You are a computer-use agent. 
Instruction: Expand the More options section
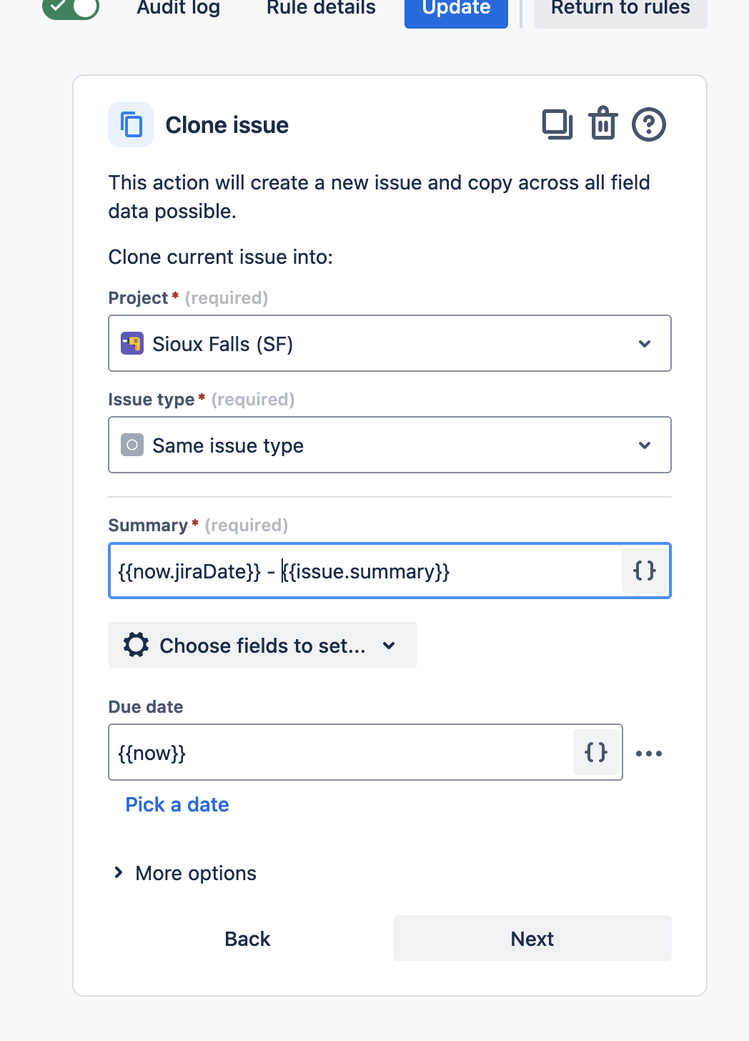(x=184, y=873)
